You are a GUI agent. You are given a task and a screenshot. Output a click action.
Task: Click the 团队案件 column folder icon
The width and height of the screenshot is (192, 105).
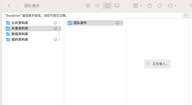(x=70, y=23)
